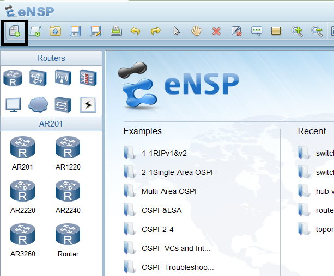Choose the generic Router model
This screenshot has width=334, height=276.
pyautogui.click(x=68, y=240)
